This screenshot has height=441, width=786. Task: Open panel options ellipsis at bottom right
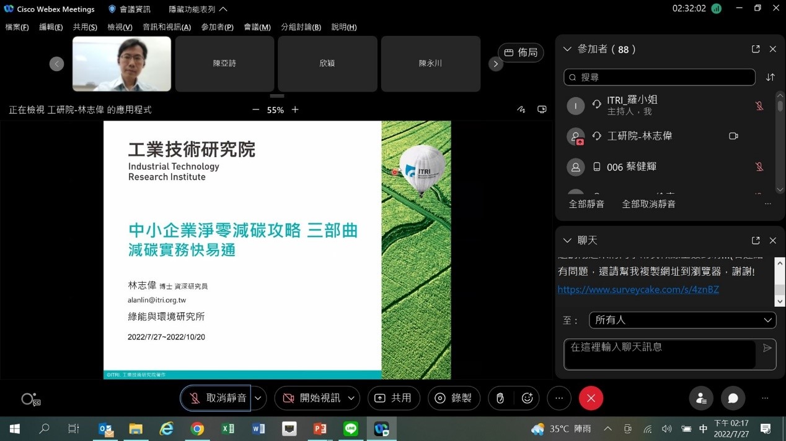click(764, 398)
